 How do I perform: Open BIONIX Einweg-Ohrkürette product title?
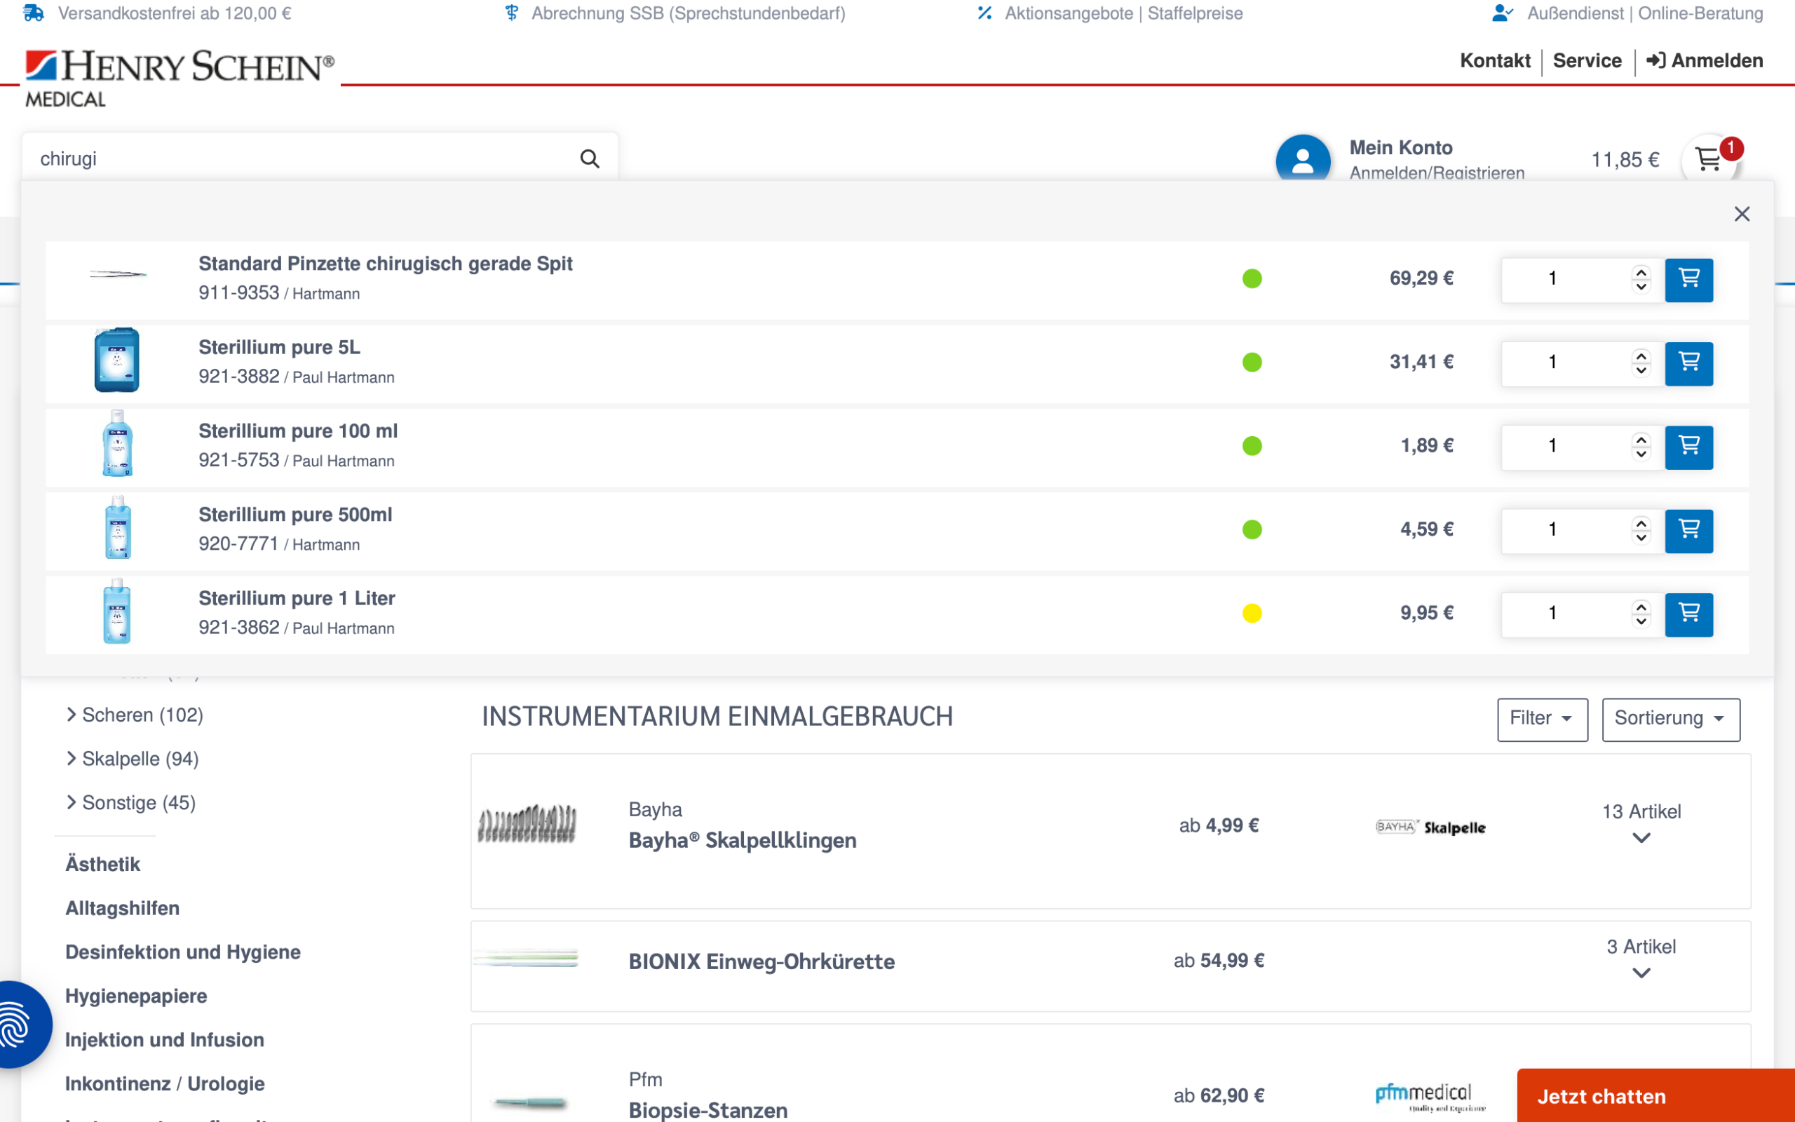point(761,961)
